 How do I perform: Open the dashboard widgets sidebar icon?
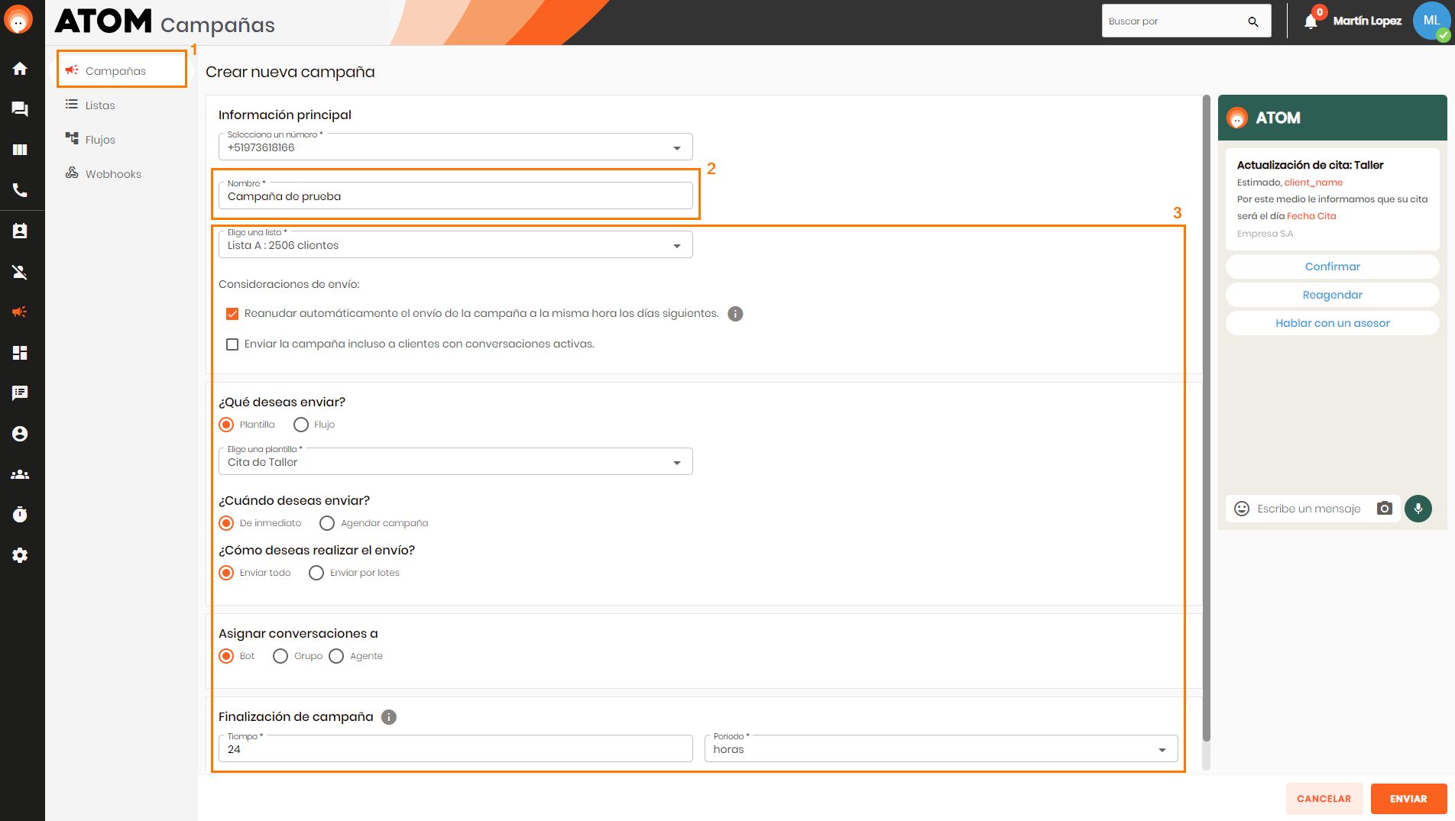(20, 352)
